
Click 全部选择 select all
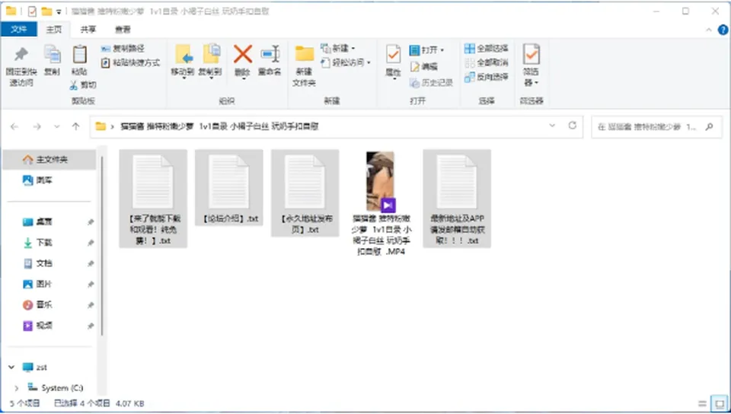[x=487, y=49]
